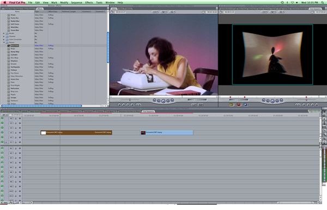The image size is (327, 210).
Task: Click the blue Replace edit button
Action: 245,104
